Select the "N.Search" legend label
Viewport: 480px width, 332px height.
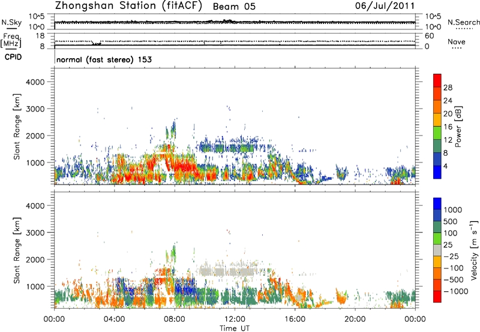coord(463,22)
